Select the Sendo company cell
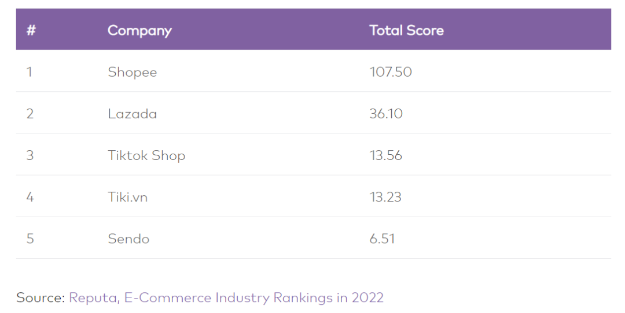This screenshot has height=313, width=625. (x=128, y=239)
